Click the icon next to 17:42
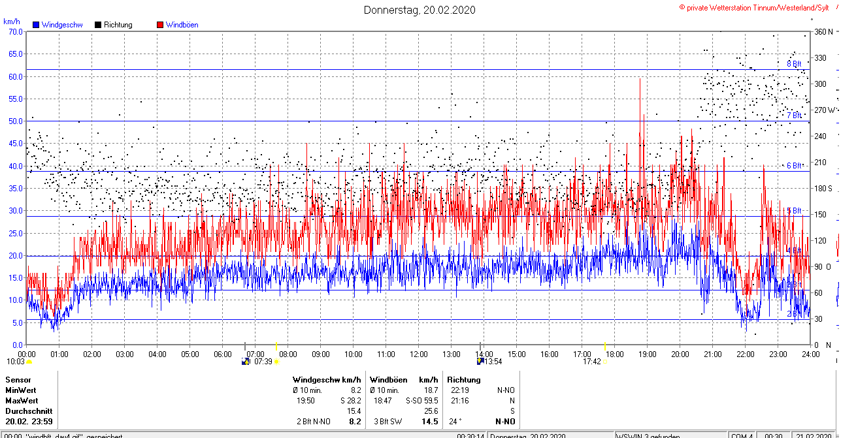The image size is (856, 438). [x=605, y=361]
